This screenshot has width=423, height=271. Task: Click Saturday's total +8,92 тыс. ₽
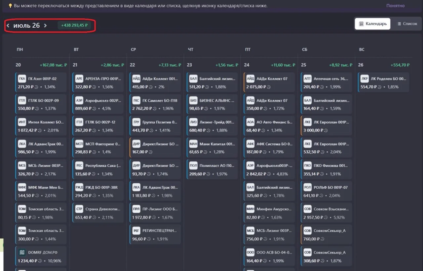coord(341,65)
